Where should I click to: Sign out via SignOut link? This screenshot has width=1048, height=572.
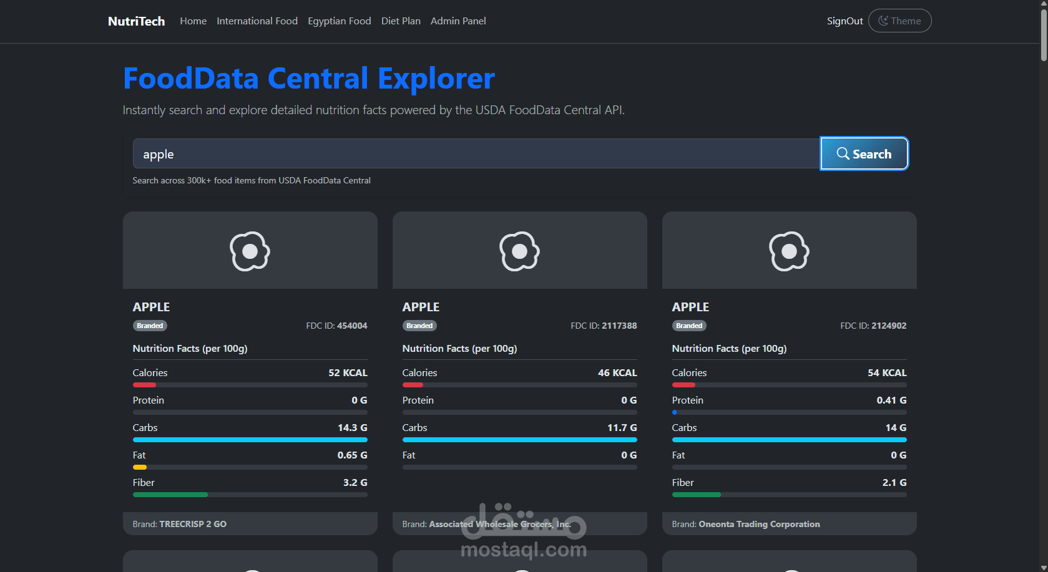845,21
